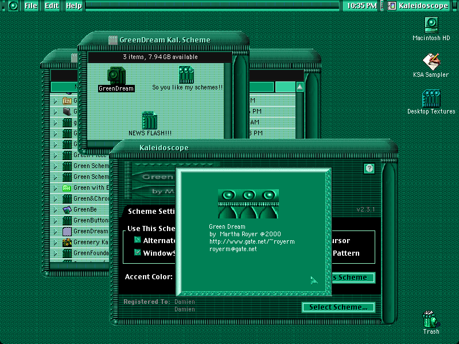Click the "GreenFounda" row name
459x344 pixels.
pyautogui.click(x=91, y=253)
